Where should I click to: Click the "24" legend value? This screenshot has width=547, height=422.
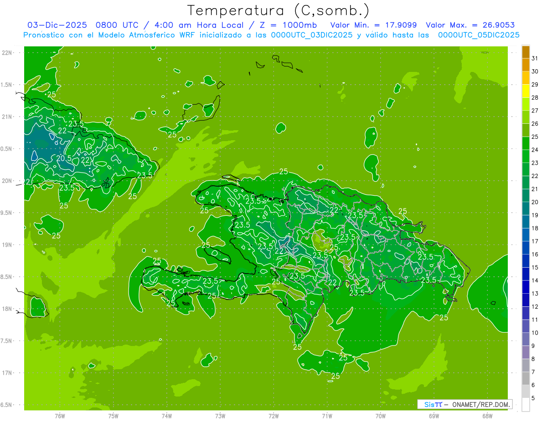tap(535, 150)
